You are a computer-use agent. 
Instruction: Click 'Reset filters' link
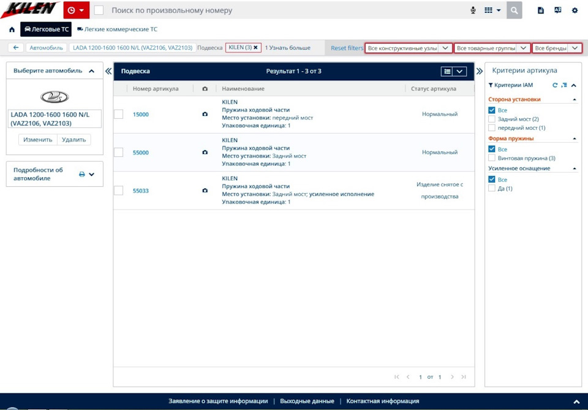point(347,48)
